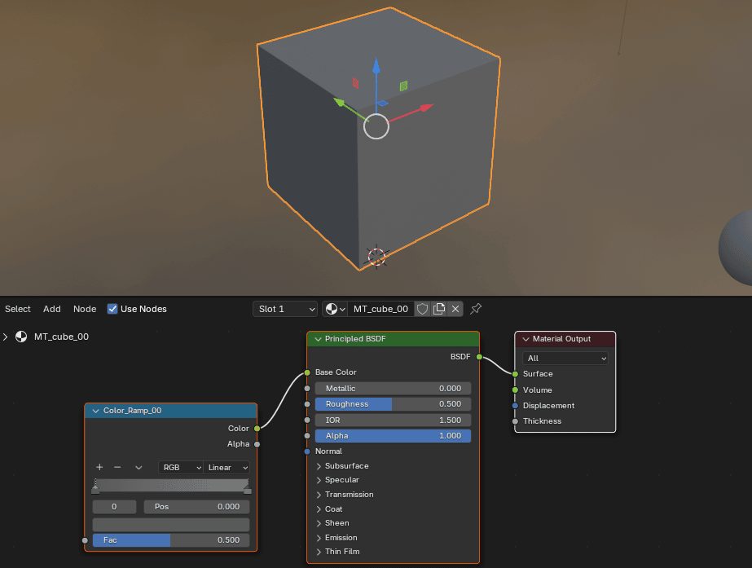This screenshot has width=752, height=568.
Task: Expand the Sheen panel
Action: point(319,523)
